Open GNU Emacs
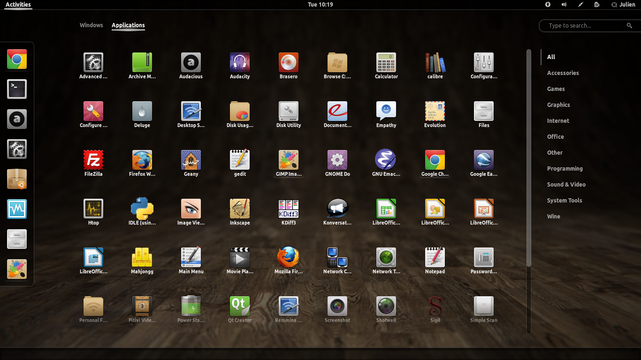Viewport: 641px width, 360px height. 386,163
